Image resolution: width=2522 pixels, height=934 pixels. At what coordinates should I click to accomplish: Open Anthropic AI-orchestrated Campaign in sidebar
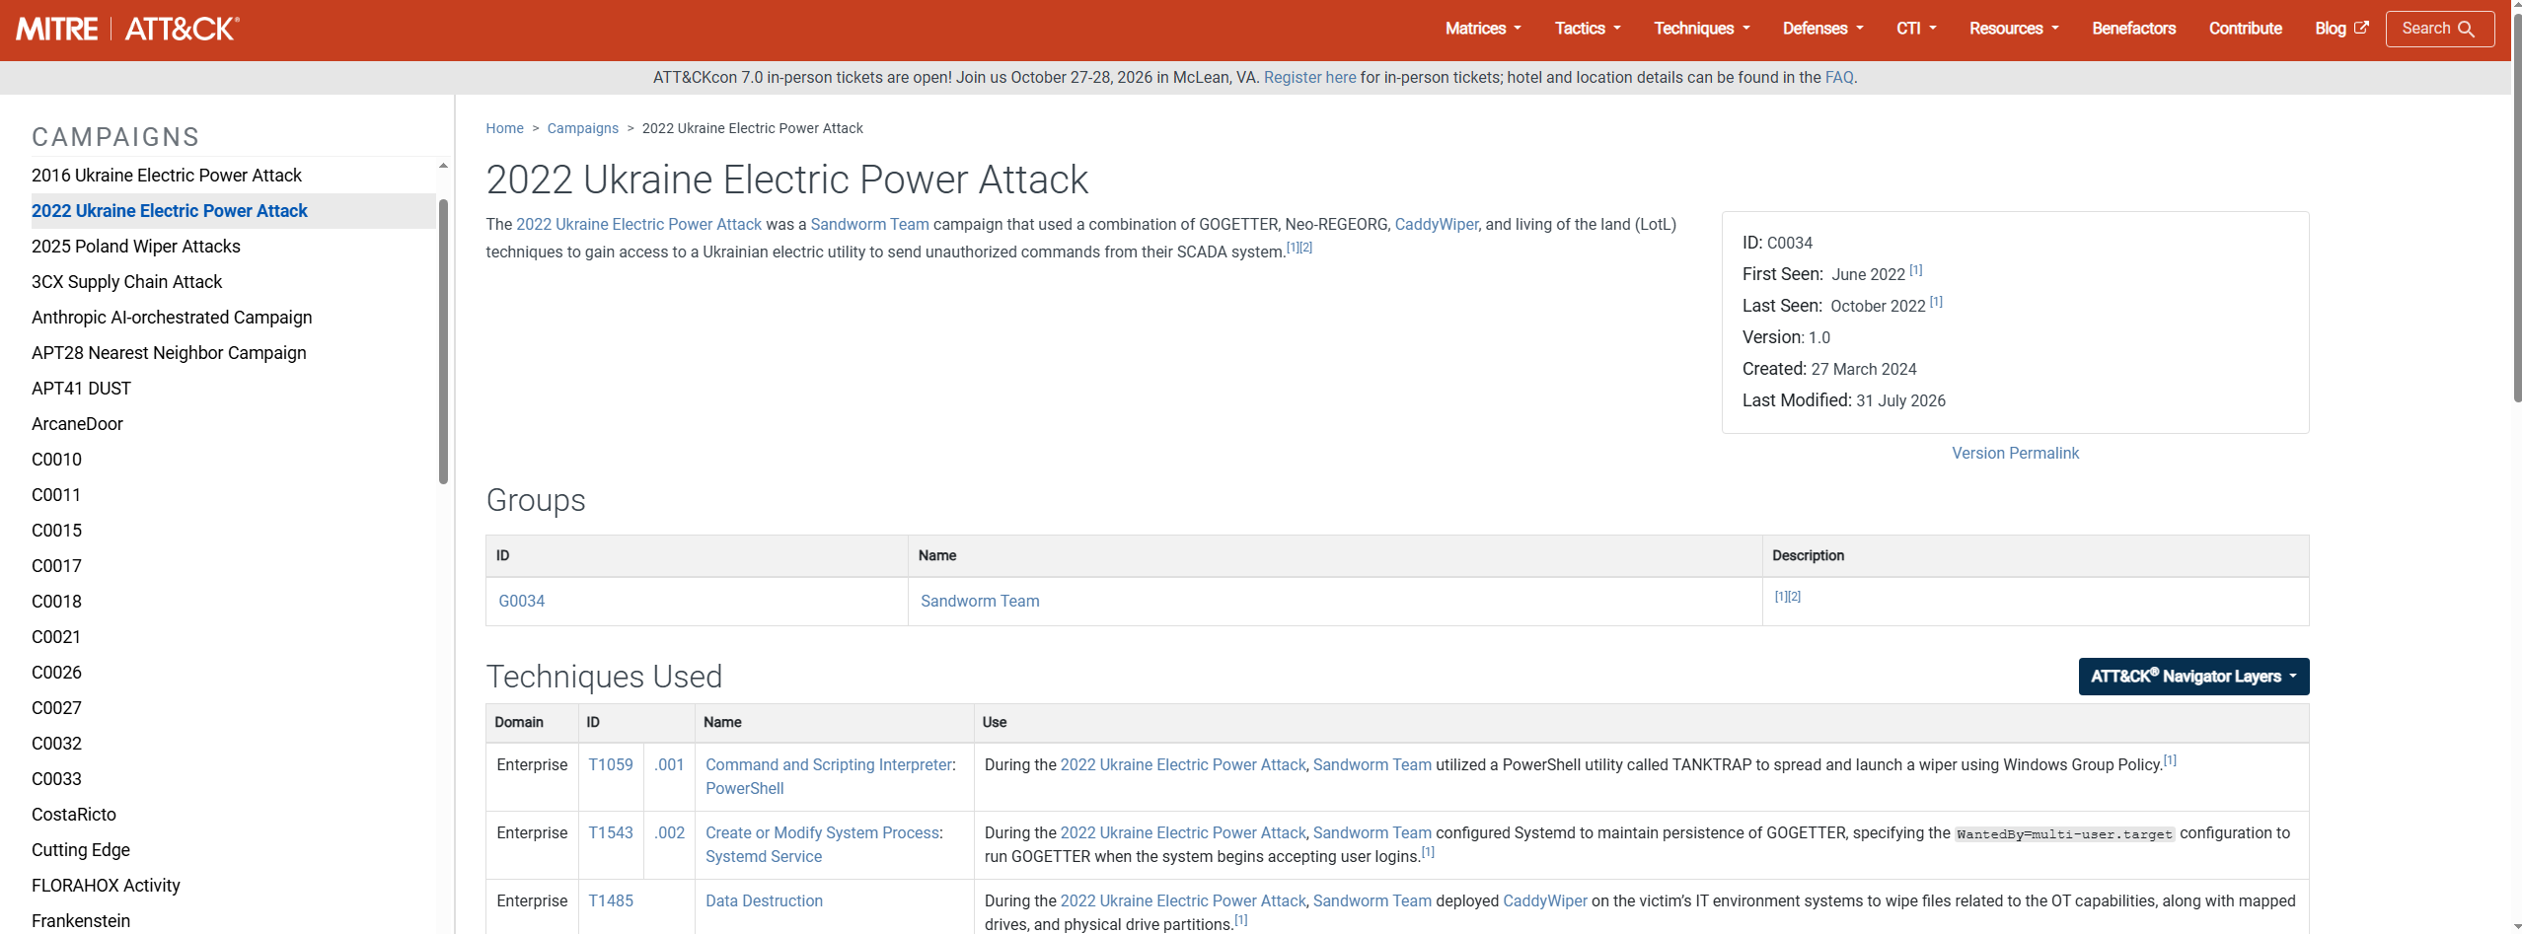pos(172,318)
